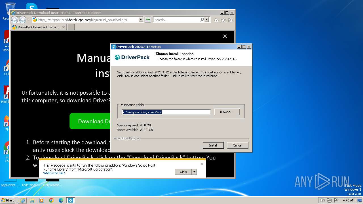Open the Tools gear icon in Internet Explorer

point(230,20)
